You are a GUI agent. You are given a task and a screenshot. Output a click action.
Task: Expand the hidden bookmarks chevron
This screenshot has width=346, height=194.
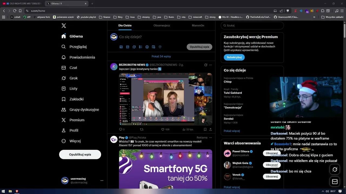pos(314,17)
